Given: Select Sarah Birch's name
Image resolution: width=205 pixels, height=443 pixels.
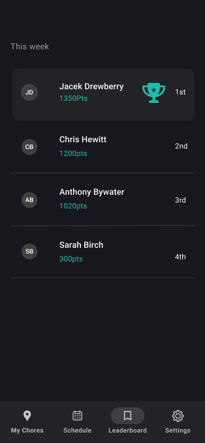Looking at the screenshot, I should click(81, 245).
